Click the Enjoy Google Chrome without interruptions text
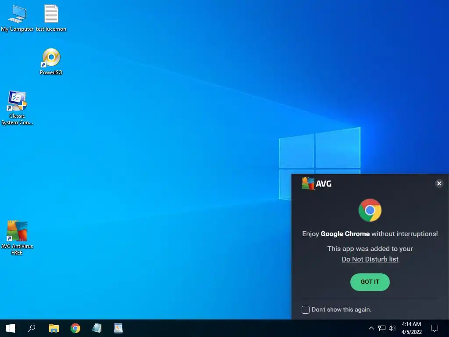This screenshot has height=337, width=449. [x=370, y=234]
